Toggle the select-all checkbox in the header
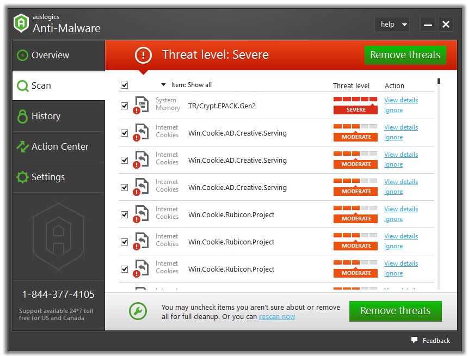 [124, 85]
